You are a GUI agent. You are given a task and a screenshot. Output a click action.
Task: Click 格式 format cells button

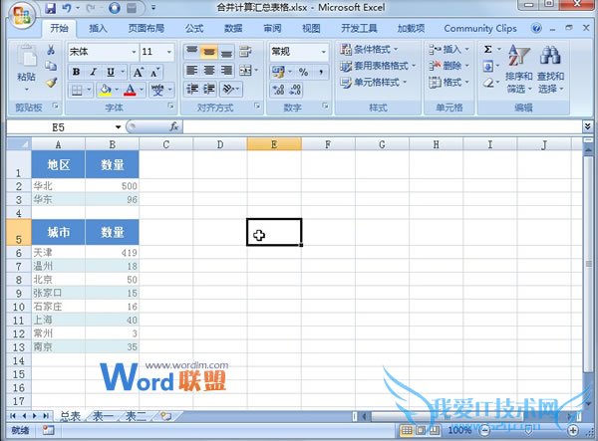tap(448, 83)
